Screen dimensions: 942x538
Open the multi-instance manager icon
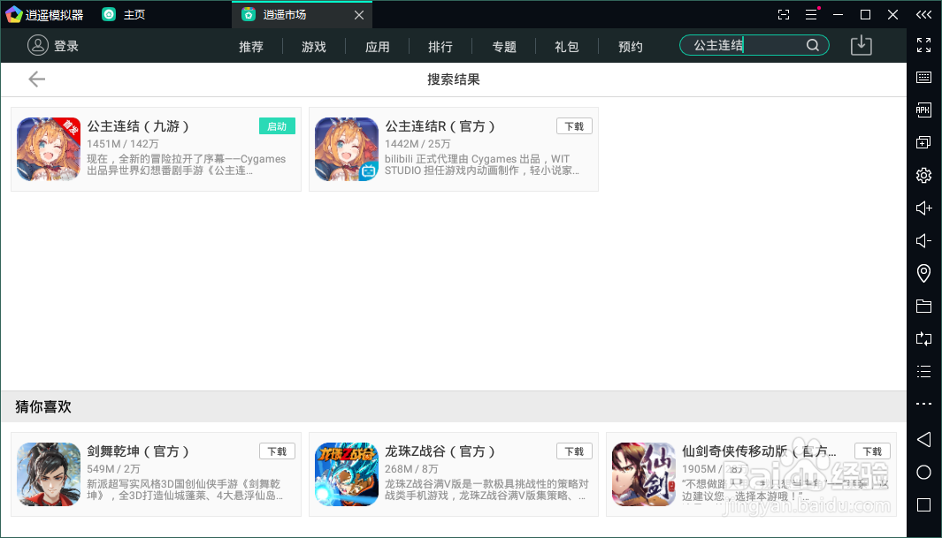[924, 143]
